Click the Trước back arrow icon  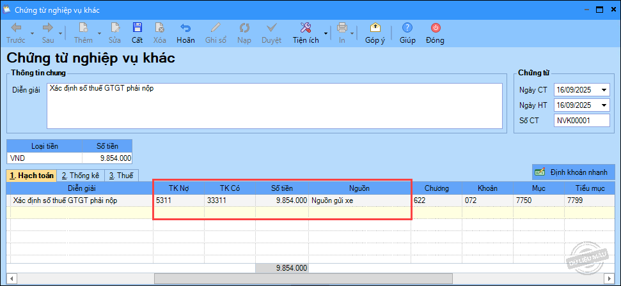tap(16, 28)
